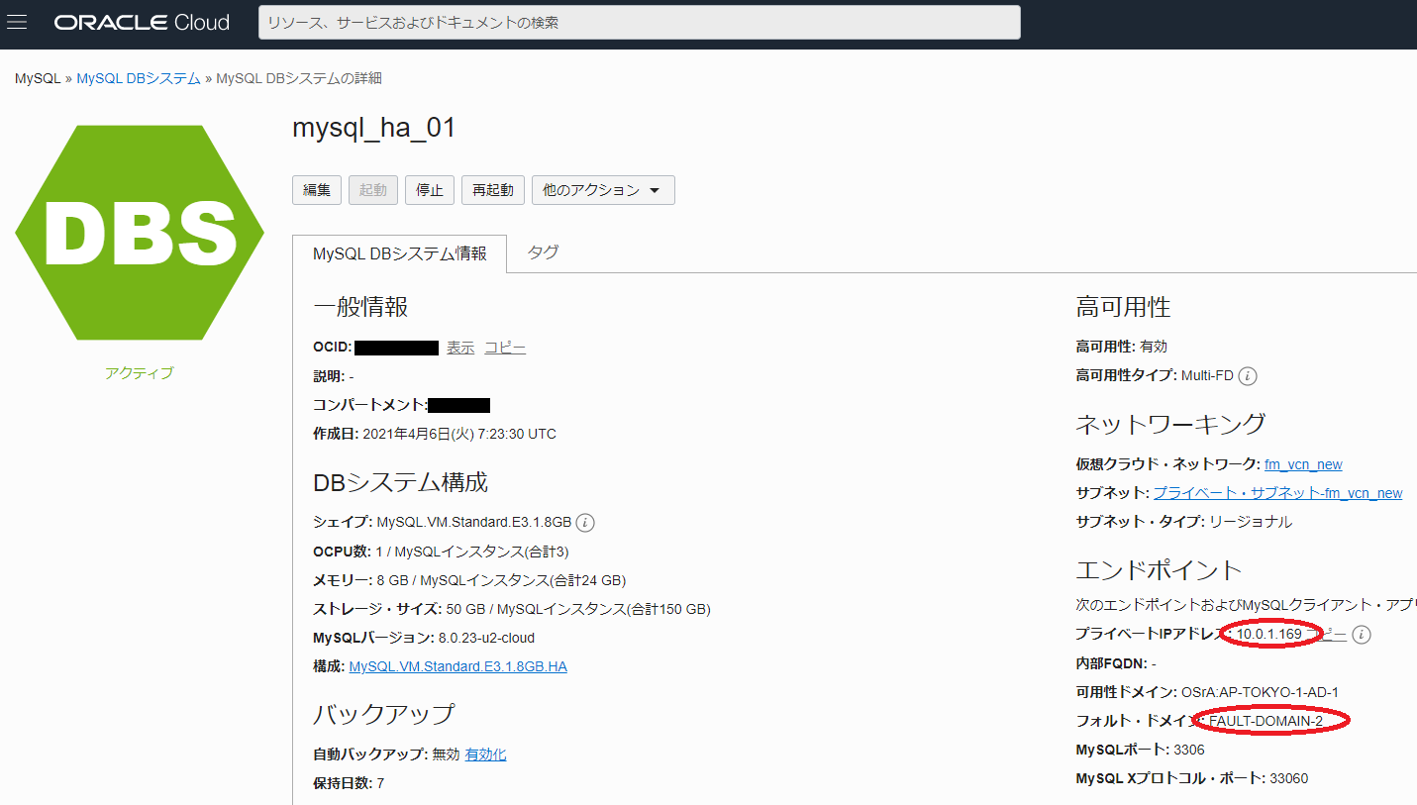
Task: Click the disabled 起動 button
Action: tap(373, 190)
